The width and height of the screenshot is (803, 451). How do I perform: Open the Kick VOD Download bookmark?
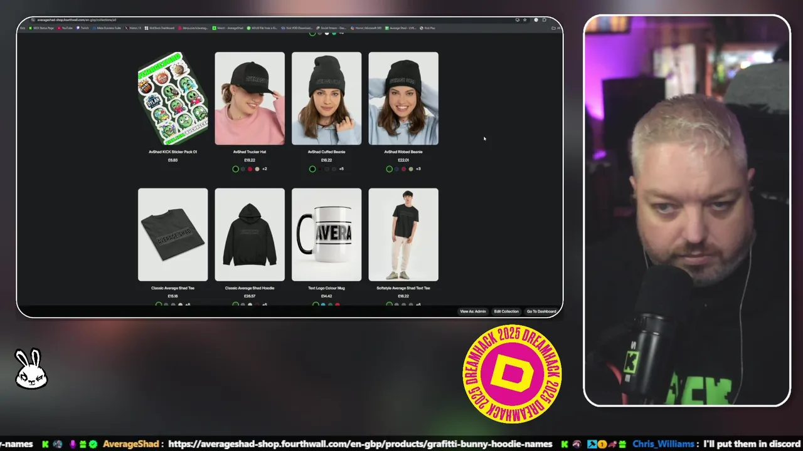pos(297,28)
